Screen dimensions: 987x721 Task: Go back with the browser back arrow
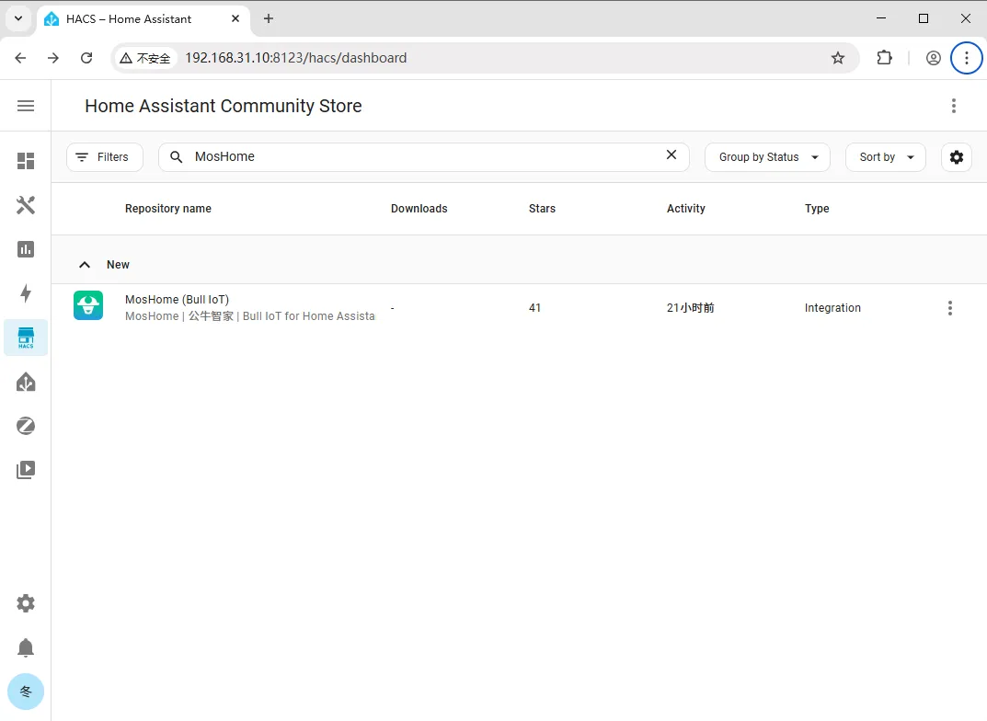[20, 58]
